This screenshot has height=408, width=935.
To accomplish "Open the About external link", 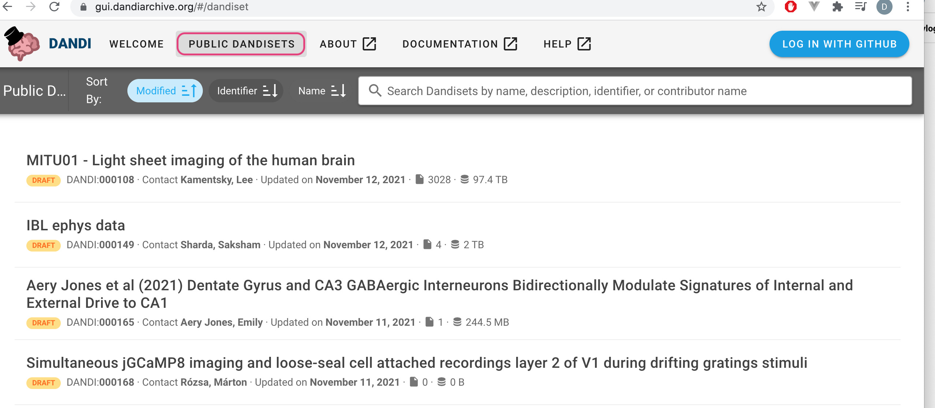I will pyautogui.click(x=347, y=44).
